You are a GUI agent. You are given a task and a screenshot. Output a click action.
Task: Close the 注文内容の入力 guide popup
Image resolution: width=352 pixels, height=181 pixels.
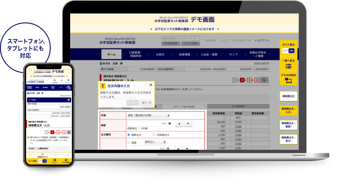pos(151,85)
